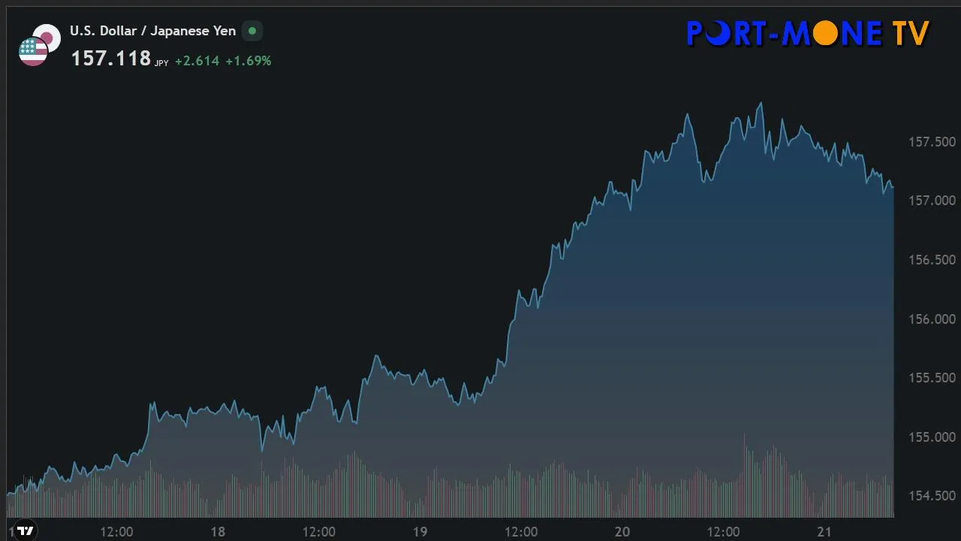Screen dimensions: 961x541
Task: Click the TradingView logo icon
Action: pos(26,530)
